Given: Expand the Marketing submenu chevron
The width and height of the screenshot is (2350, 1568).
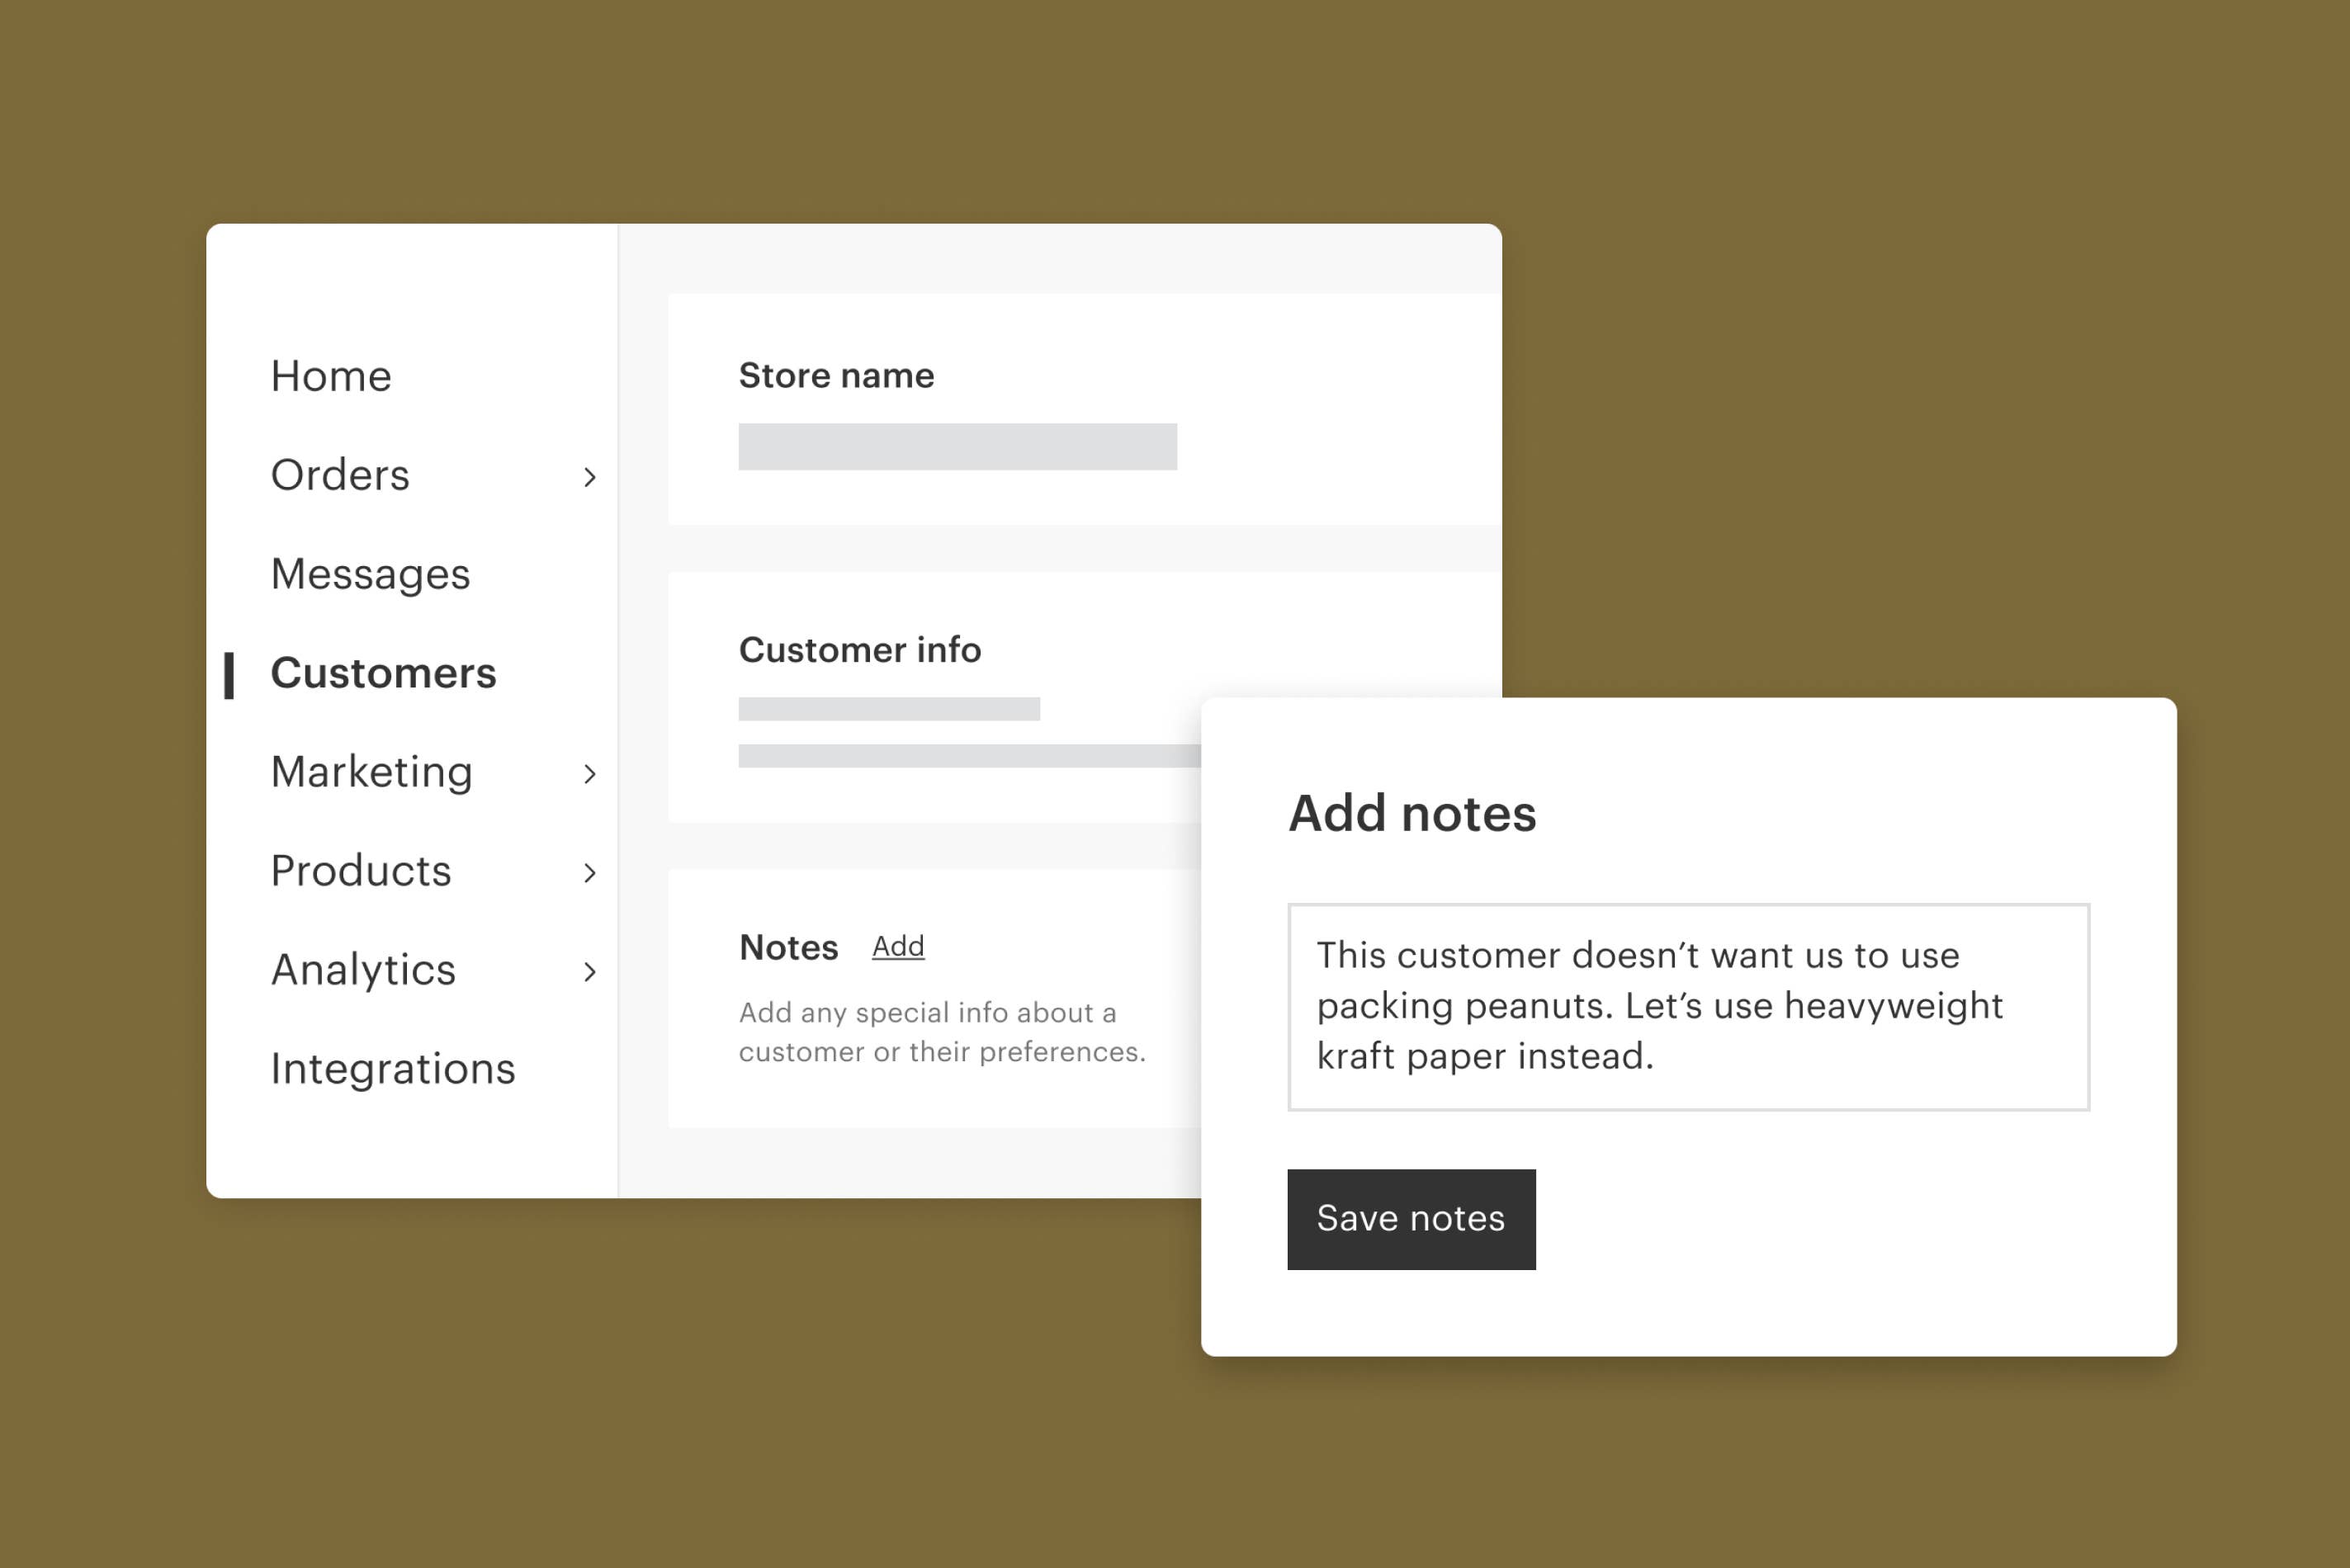Looking at the screenshot, I should [590, 774].
